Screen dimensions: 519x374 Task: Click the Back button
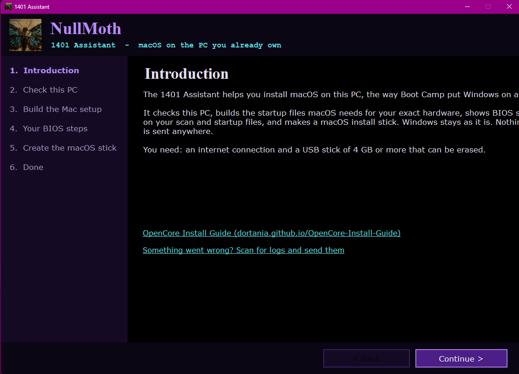367,358
